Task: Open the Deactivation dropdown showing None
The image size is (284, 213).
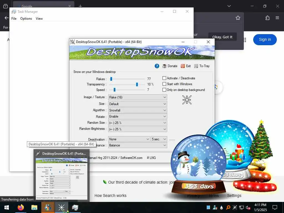Action: [129, 139]
